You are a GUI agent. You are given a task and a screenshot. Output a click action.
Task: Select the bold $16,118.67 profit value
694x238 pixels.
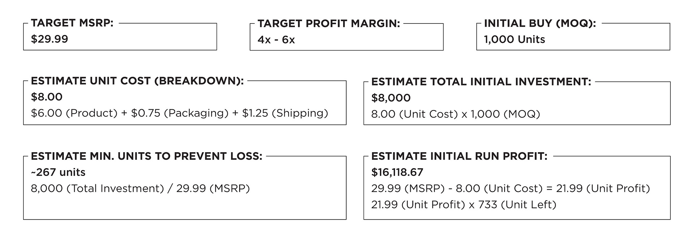397,172
